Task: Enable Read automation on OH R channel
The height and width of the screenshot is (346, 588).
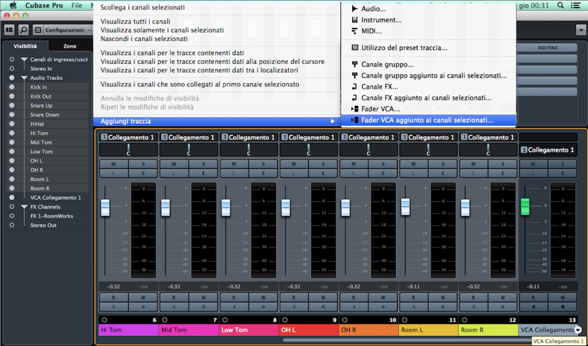Action: [x=353, y=298]
